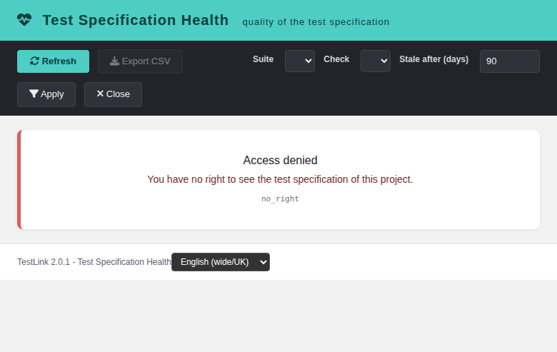Click the Test Specification Health title

(x=136, y=20)
